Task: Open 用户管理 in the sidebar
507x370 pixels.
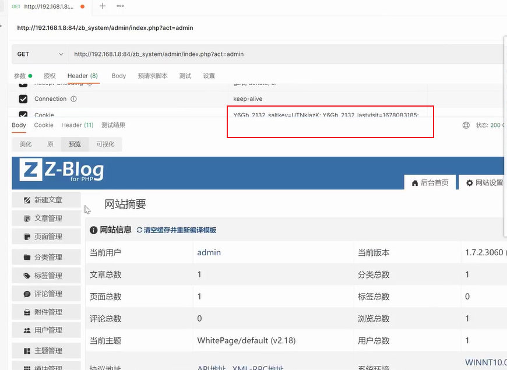Action: click(x=46, y=330)
